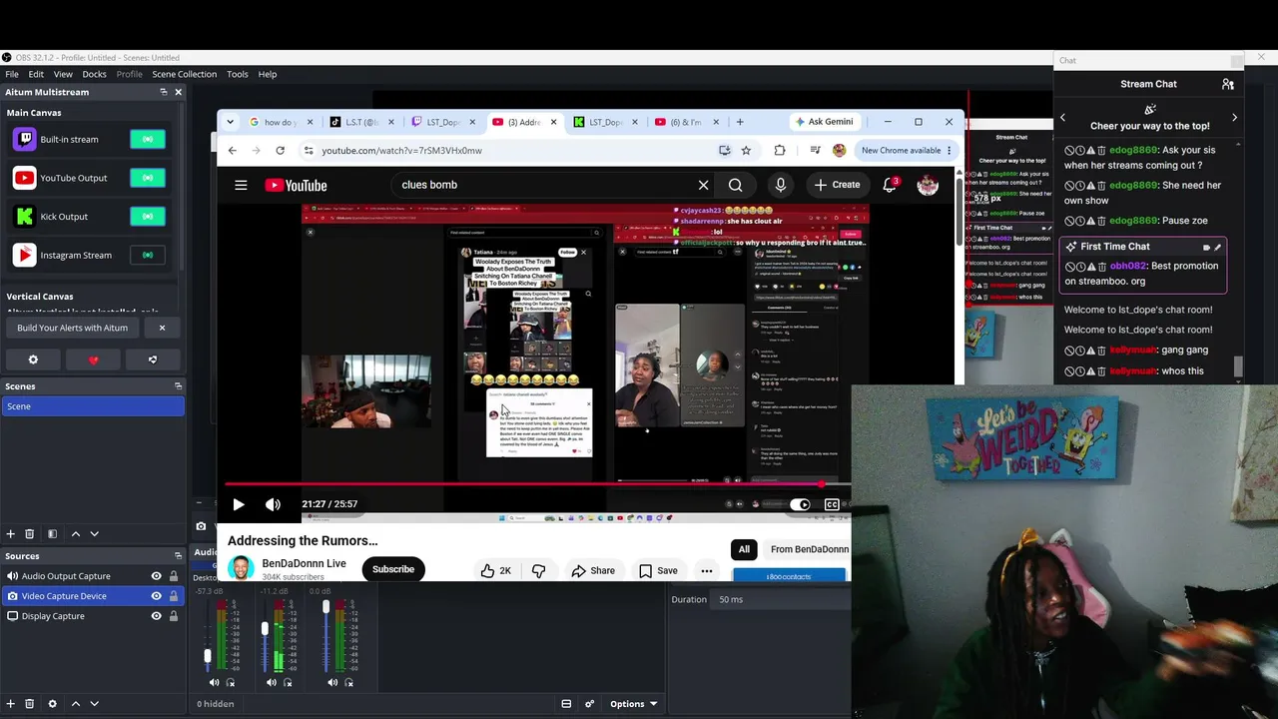Move selected scene up
The height and width of the screenshot is (719, 1278).
click(75, 534)
